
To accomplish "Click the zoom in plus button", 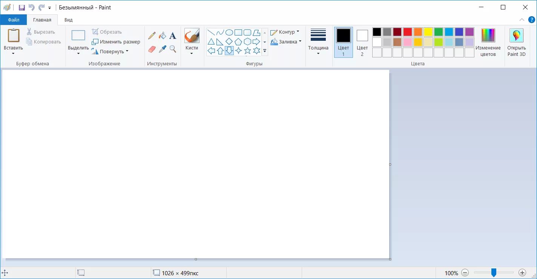I will coord(522,273).
